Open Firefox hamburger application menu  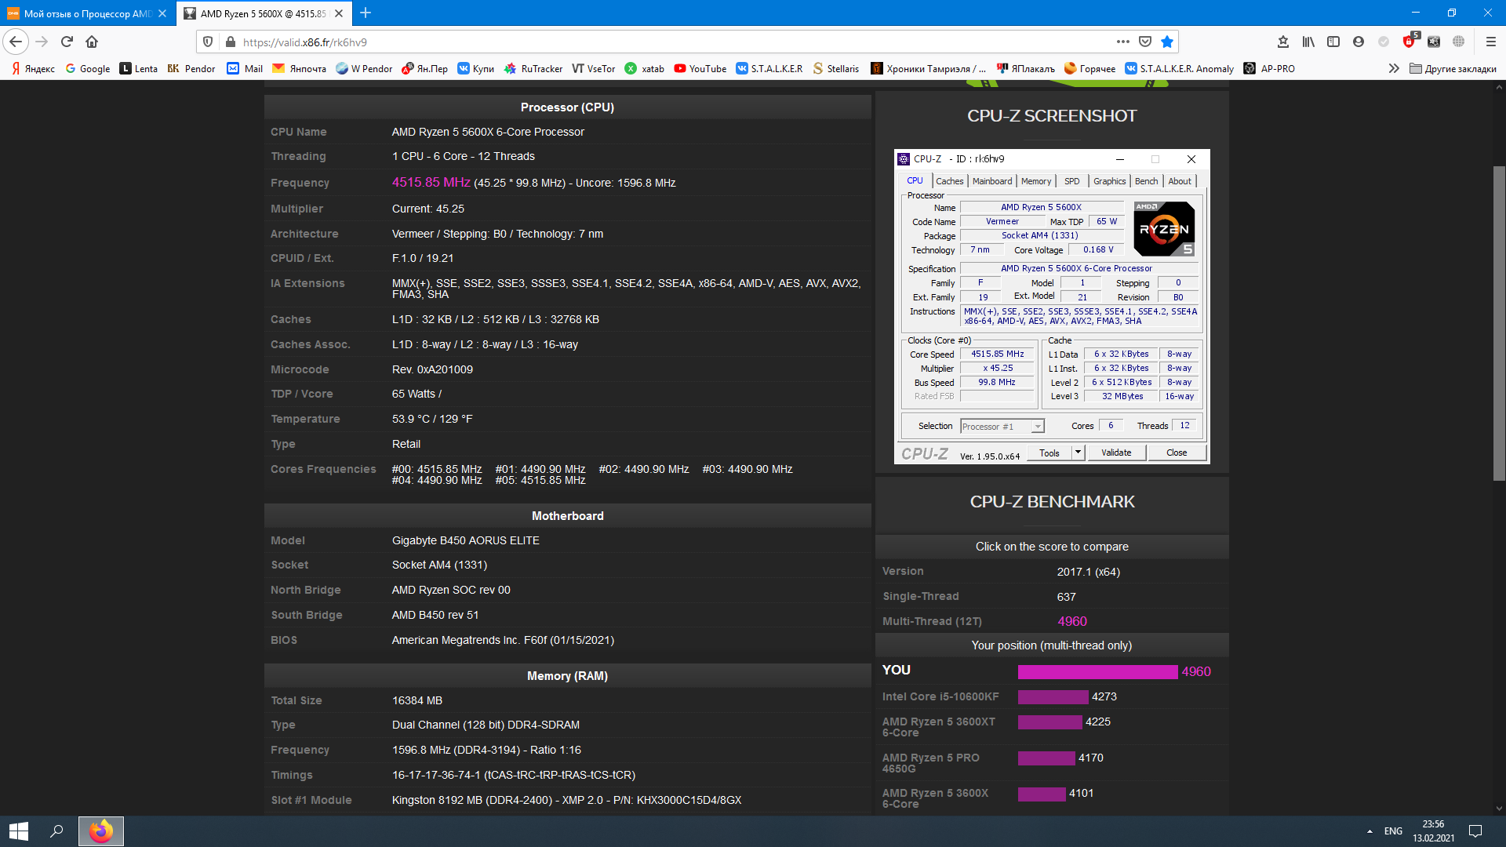click(x=1491, y=42)
